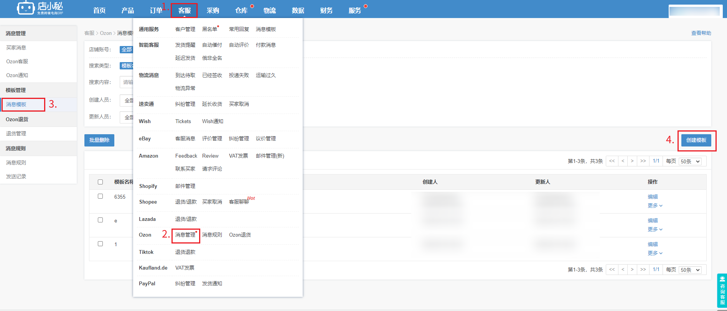
Task: Open the 咨询客服 floating chat icon
Action: click(x=722, y=290)
